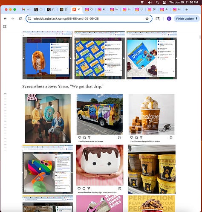Open the peanut butter cup perfection image
202x212 pixels.
(x=152, y=203)
